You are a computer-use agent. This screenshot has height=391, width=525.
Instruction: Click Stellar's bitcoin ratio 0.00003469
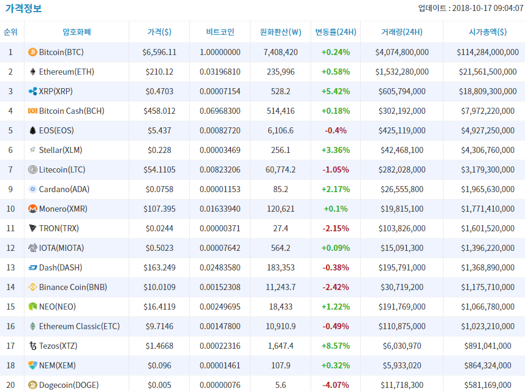pos(220,150)
